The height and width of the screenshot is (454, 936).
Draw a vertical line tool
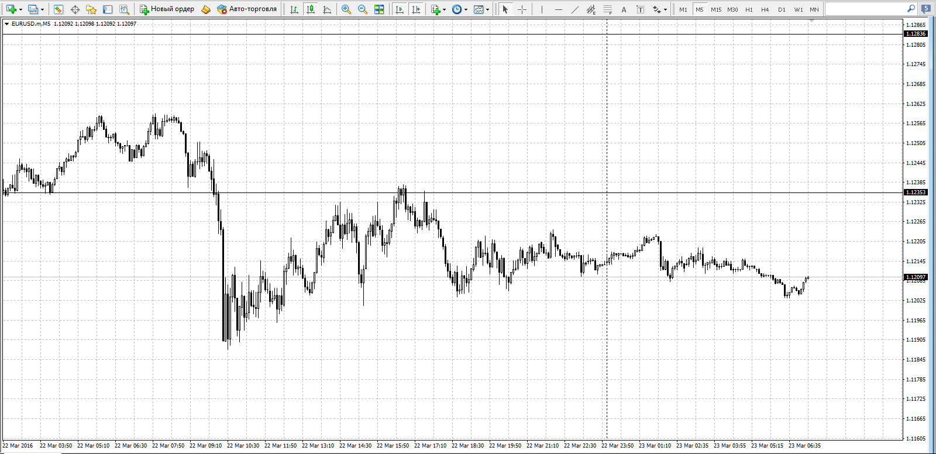pos(542,9)
